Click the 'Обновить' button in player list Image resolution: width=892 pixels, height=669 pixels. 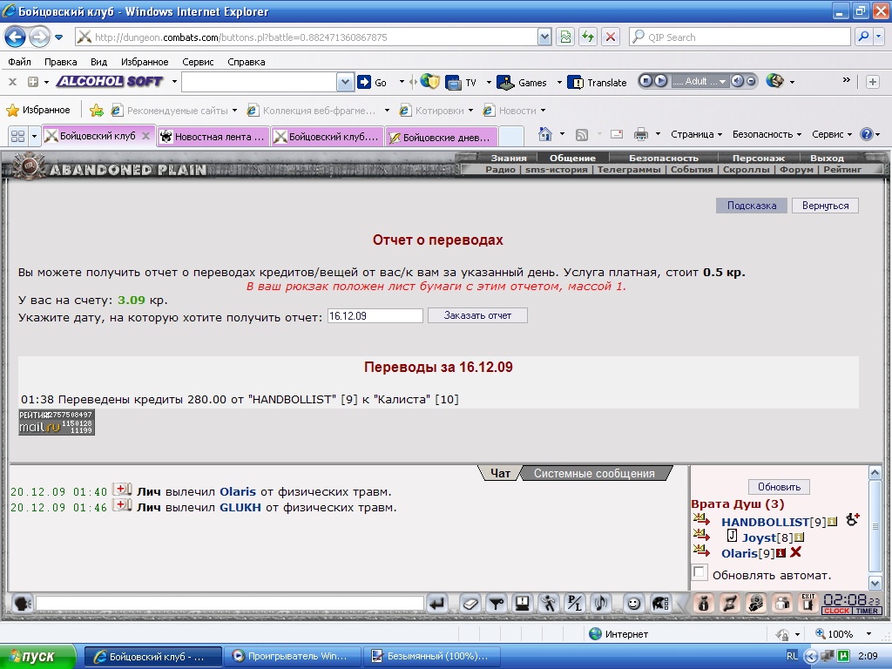[x=779, y=487]
